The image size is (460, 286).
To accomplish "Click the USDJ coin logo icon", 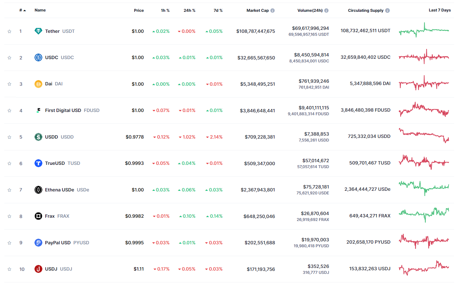I will pyautogui.click(x=38, y=269).
